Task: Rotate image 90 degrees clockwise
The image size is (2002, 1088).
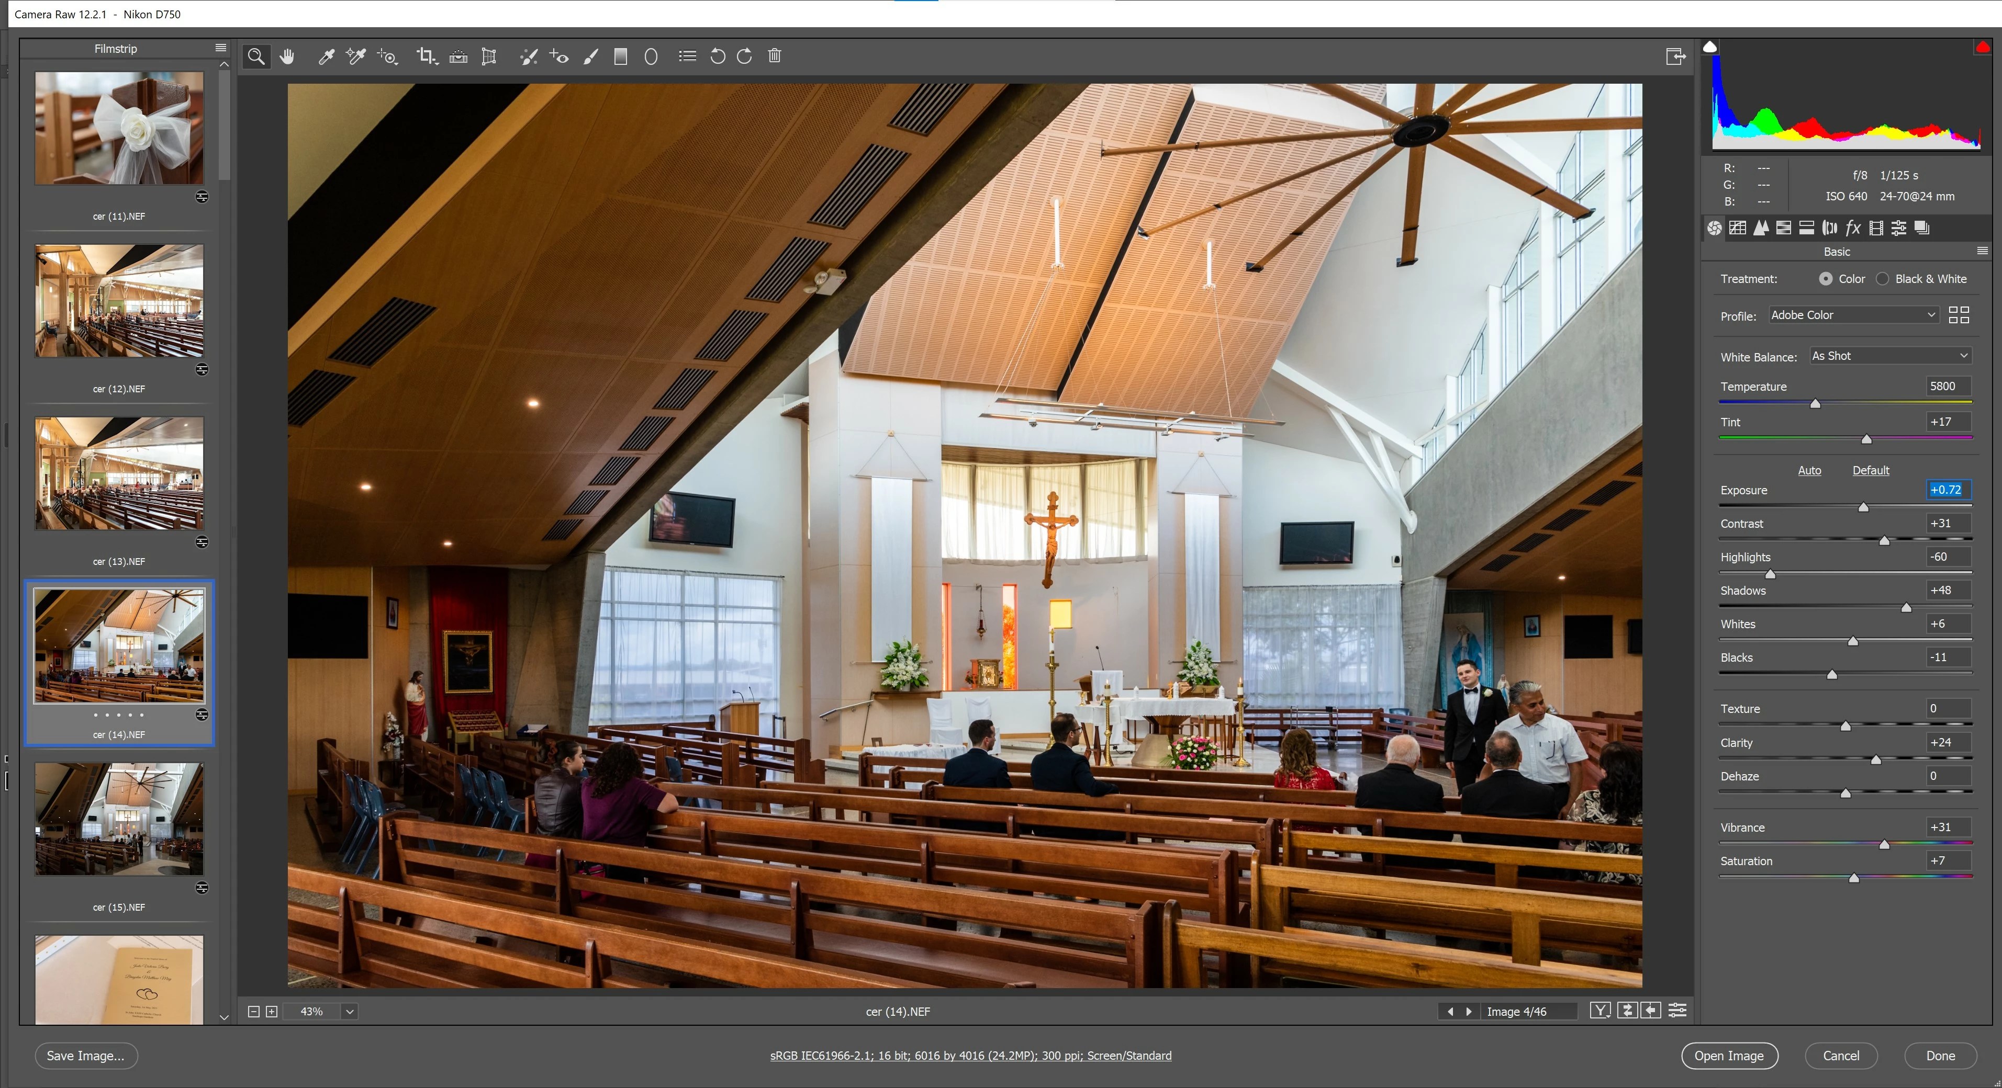Action: [744, 56]
